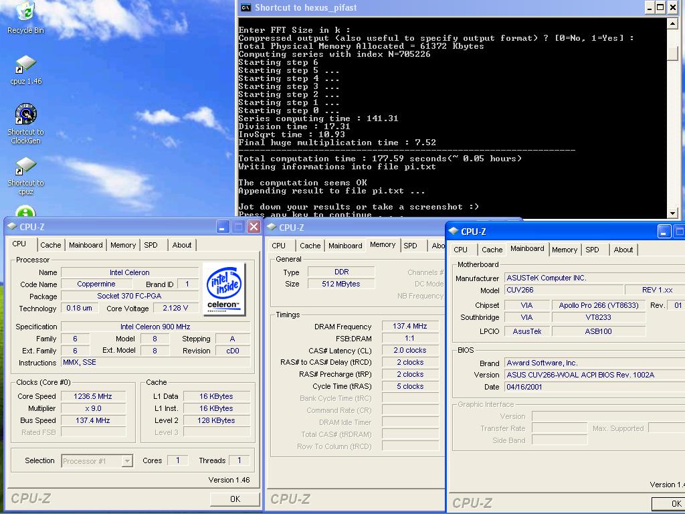Click the Package field Socket 370 FC-PGA
The height and width of the screenshot is (514, 685).
point(130,296)
